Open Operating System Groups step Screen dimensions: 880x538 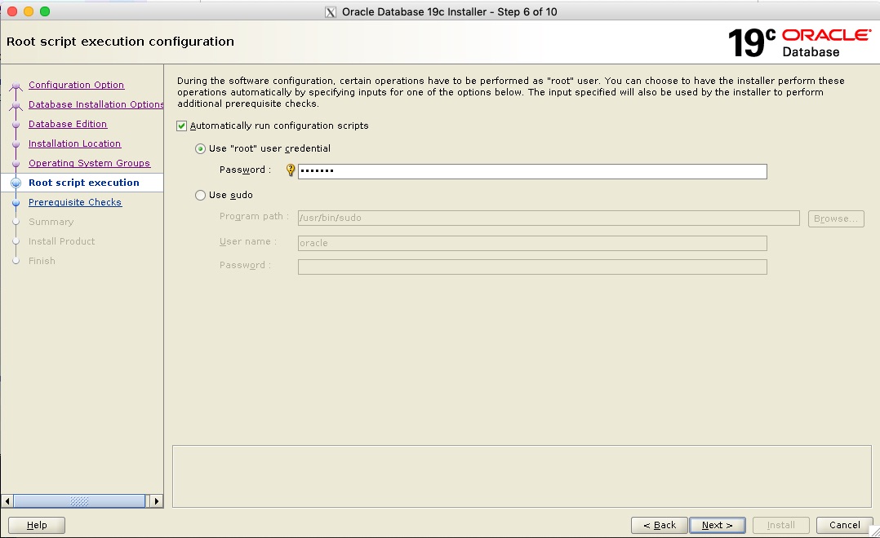pyautogui.click(x=89, y=163)
